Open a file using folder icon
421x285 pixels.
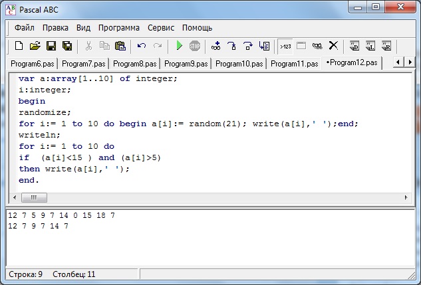(35, 46)
